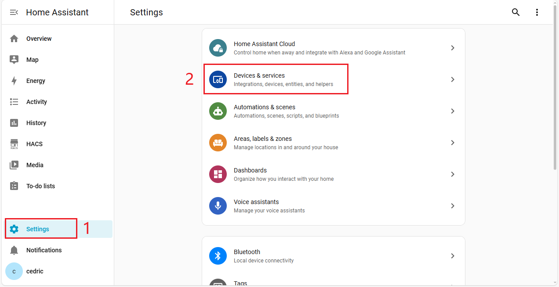Click the search magnifier icon
The image size is (559, 287).
[x=516, y=12]
